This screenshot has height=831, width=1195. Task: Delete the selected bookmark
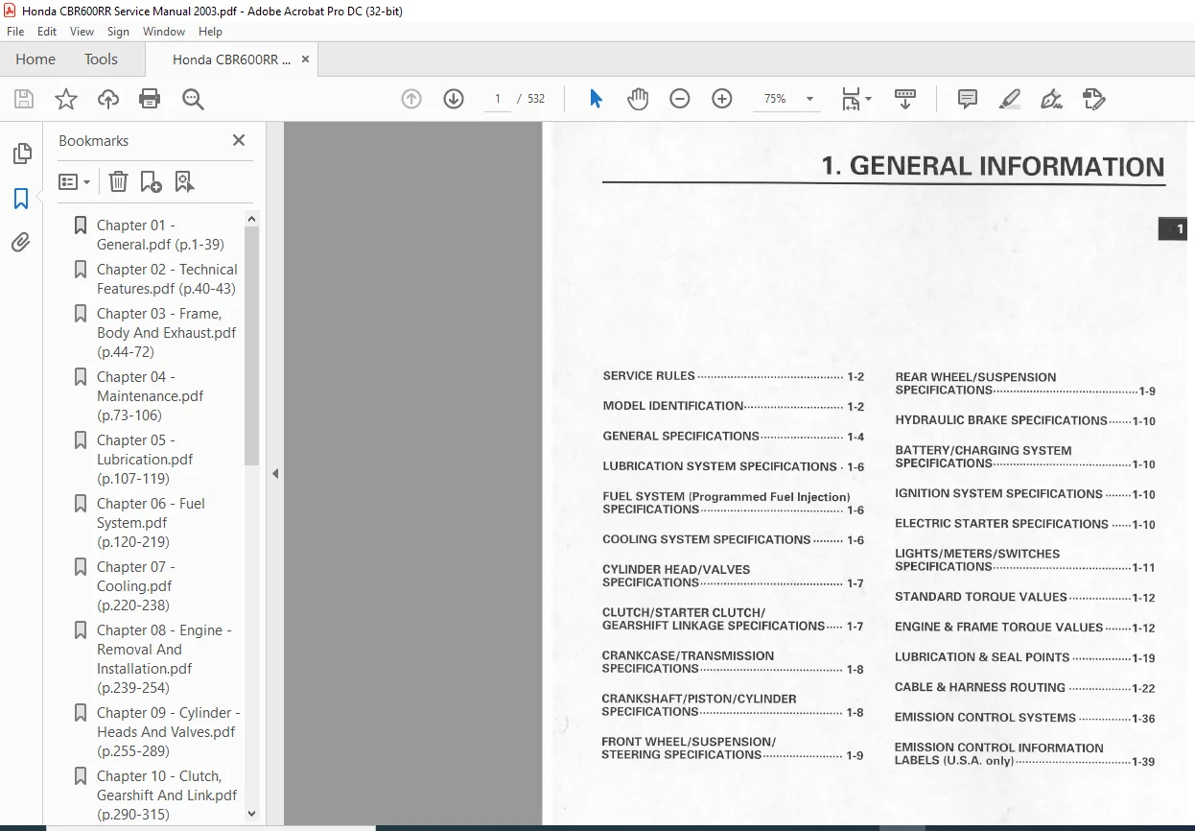[118, 181]
